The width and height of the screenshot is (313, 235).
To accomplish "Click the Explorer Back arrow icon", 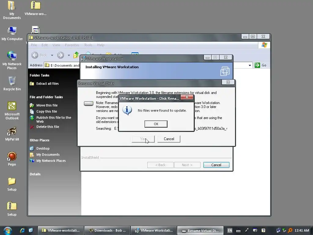I will tap(35, 55).
